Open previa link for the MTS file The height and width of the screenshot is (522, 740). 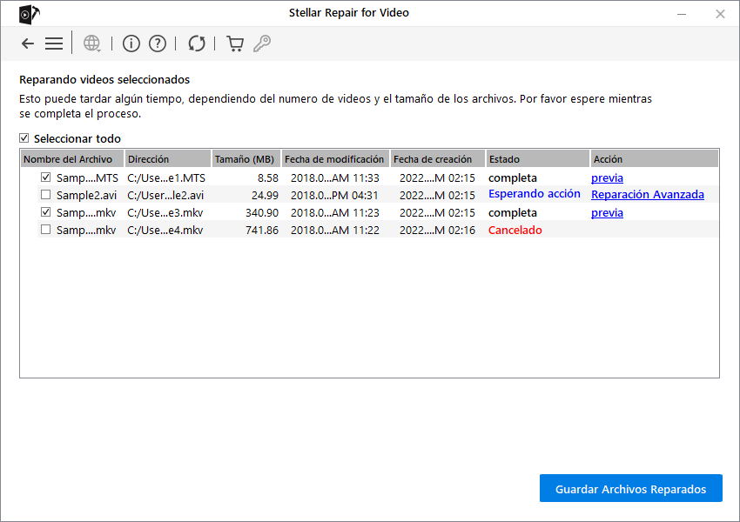pyautogui.click(x=607, y=177)
